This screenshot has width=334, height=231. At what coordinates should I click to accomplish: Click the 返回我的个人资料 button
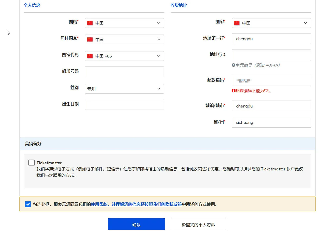[x=198, y=224]
